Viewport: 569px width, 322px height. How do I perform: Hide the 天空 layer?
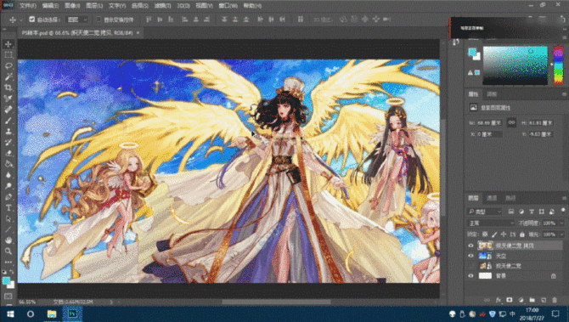click(470, 256)
